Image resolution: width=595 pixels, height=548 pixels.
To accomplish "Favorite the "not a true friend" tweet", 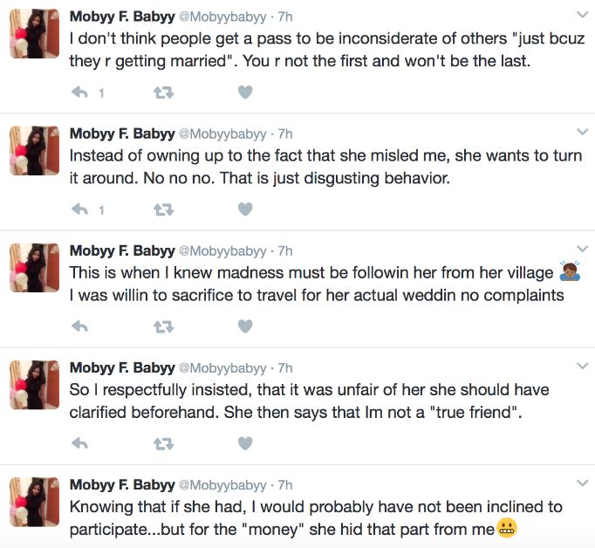I will pyautogui.click(x=245, y=443).
